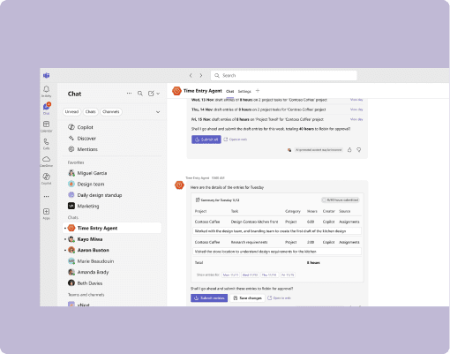This screenshot has width=450, height=354.
Task: Open Calls in the left app rail
Action: 46,144
